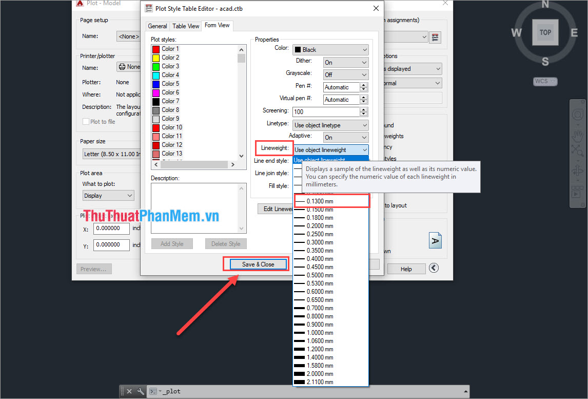Click the AutoCAD logo in the Plot dialog

80,4
